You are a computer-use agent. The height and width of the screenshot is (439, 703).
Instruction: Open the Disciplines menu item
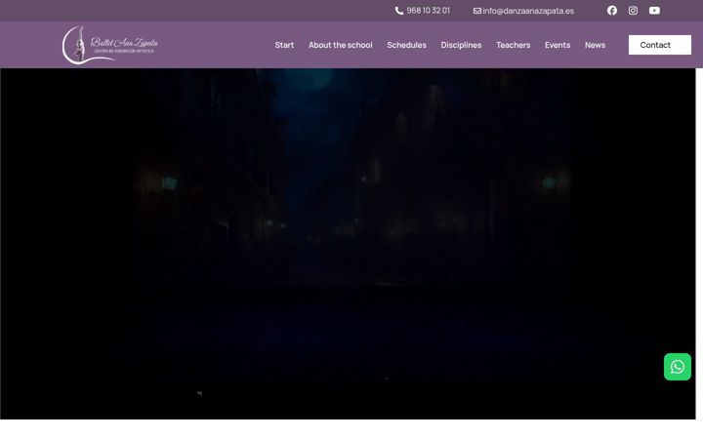(x=461, y=45)
